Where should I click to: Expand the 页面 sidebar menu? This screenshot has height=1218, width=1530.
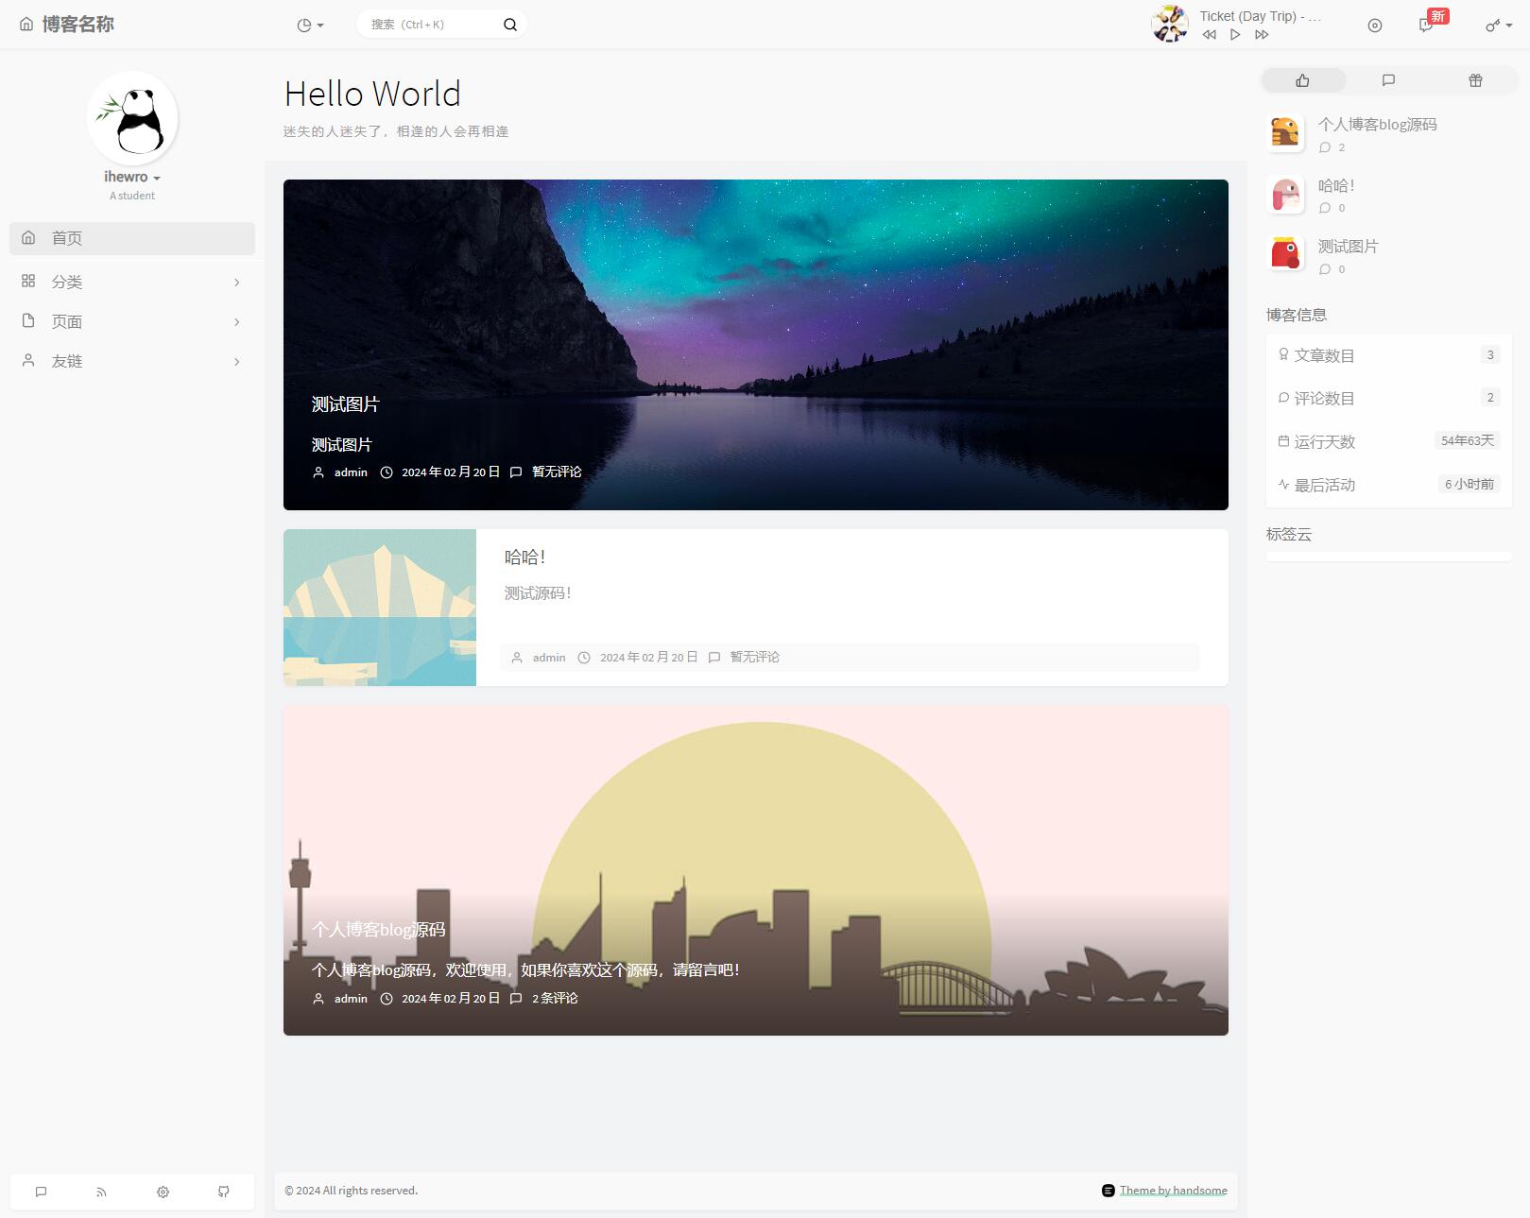click(x=132, y=321)
